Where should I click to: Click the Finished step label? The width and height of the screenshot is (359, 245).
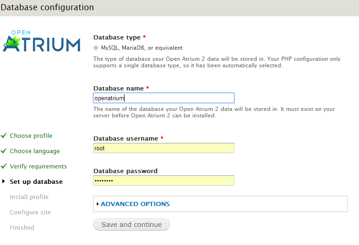pyautogui.click(x=22, y=227)
